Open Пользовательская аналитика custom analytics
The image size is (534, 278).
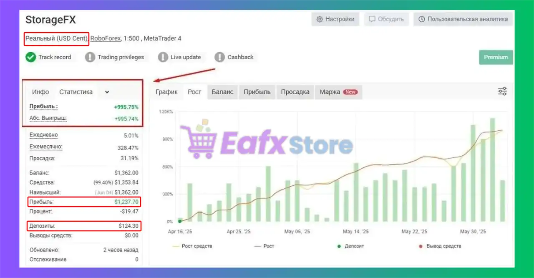coord(463,19)
